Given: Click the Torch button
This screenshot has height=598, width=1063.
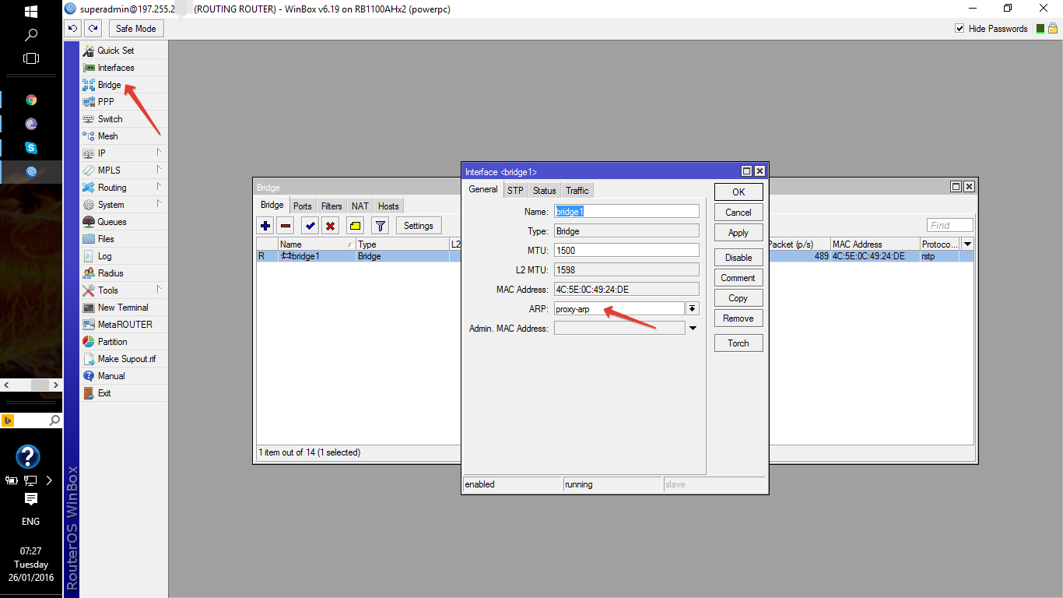Looking at the screenshot, I should 738,343.
